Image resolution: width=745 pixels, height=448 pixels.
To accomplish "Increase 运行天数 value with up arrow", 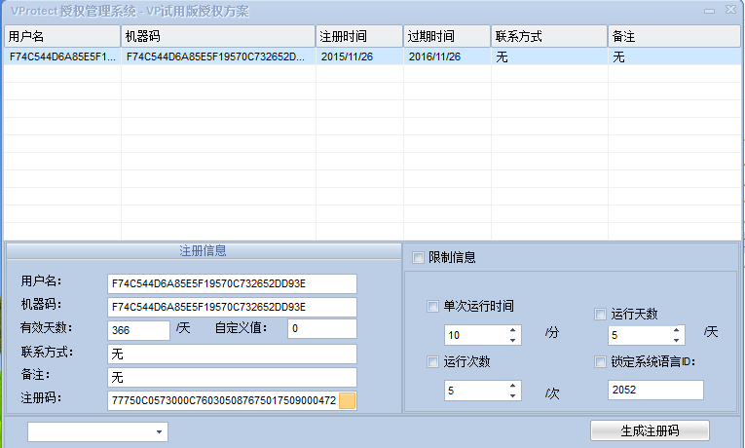I will [676, 330].
